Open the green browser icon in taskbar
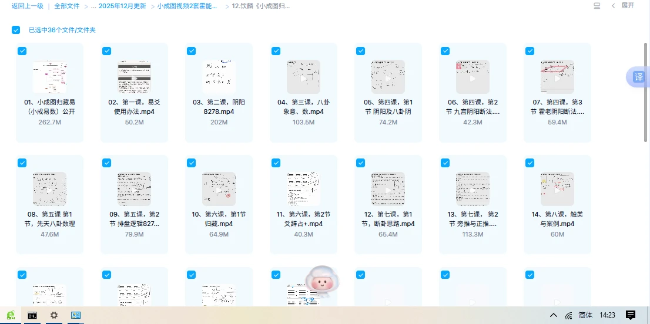 point(12,315)
